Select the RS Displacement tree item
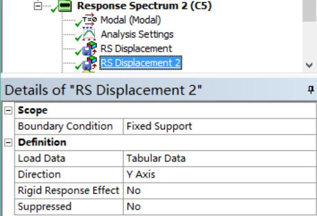This screenshot has width=317, height=216. coord(136,48)
